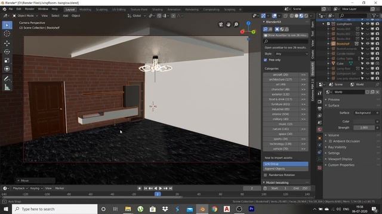This screenshot has height=214, width=382.
Task: Unlink the World datablock with X
Action: tap(377, 92)
